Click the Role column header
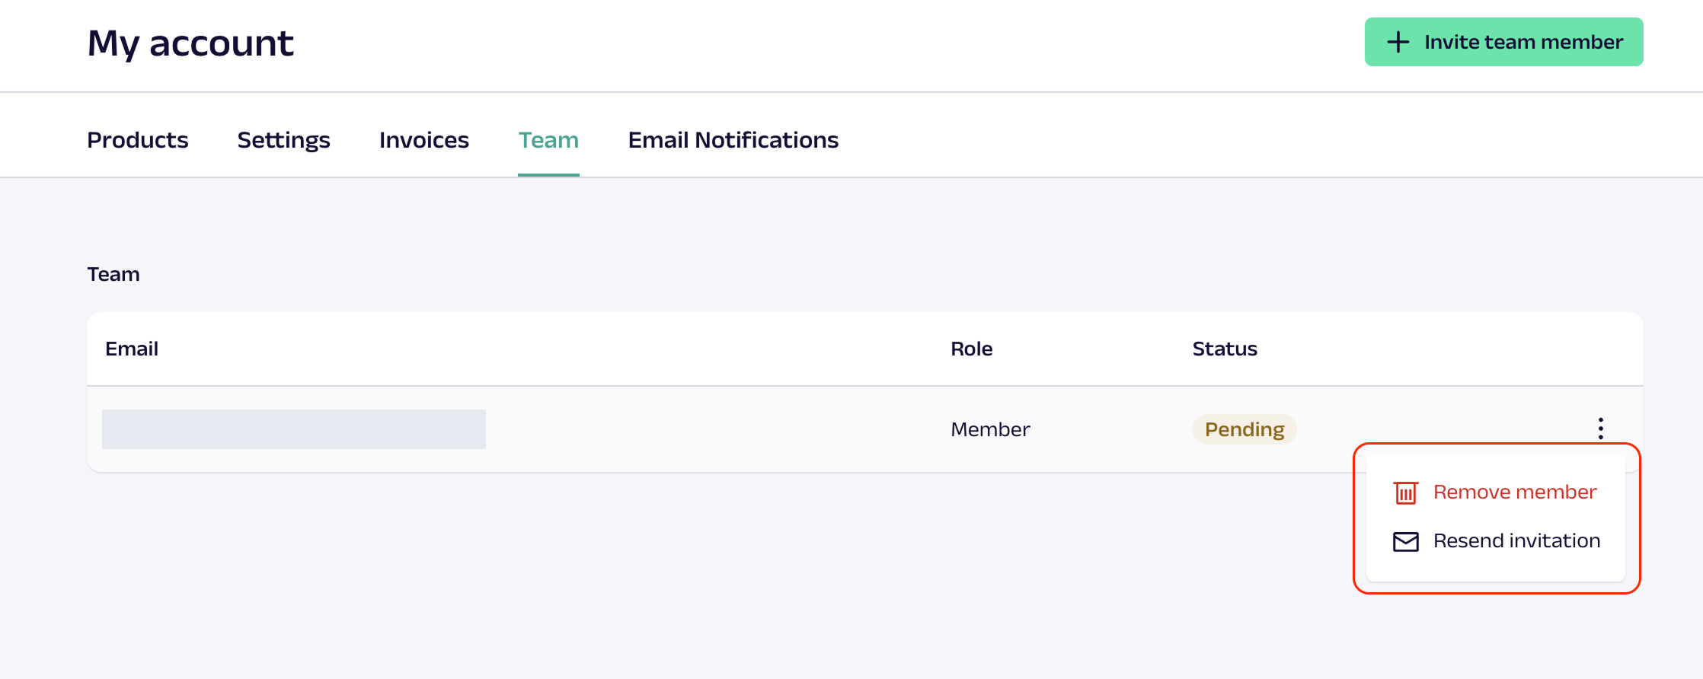 pyautogui.click(x=971, y=349)
